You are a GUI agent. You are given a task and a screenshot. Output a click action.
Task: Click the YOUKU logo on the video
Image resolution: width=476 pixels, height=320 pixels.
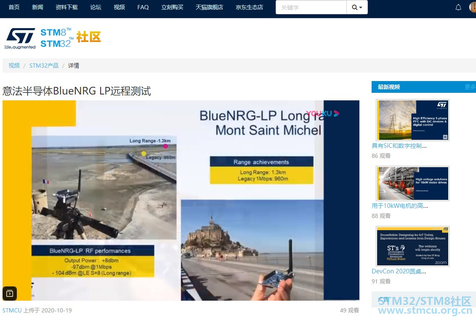[323, 114]
